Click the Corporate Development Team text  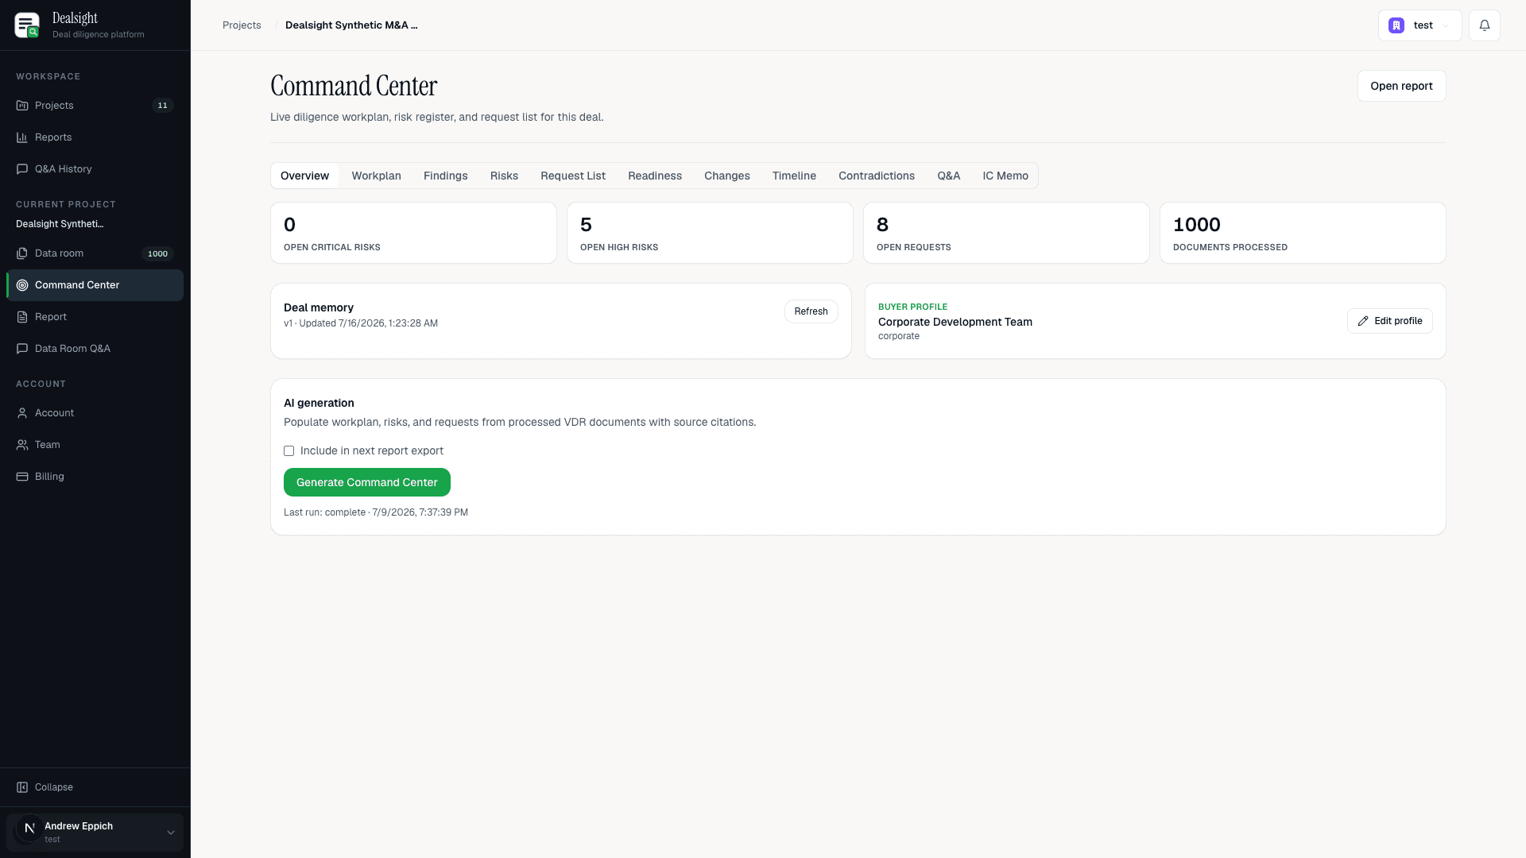(x=955, y=322)
